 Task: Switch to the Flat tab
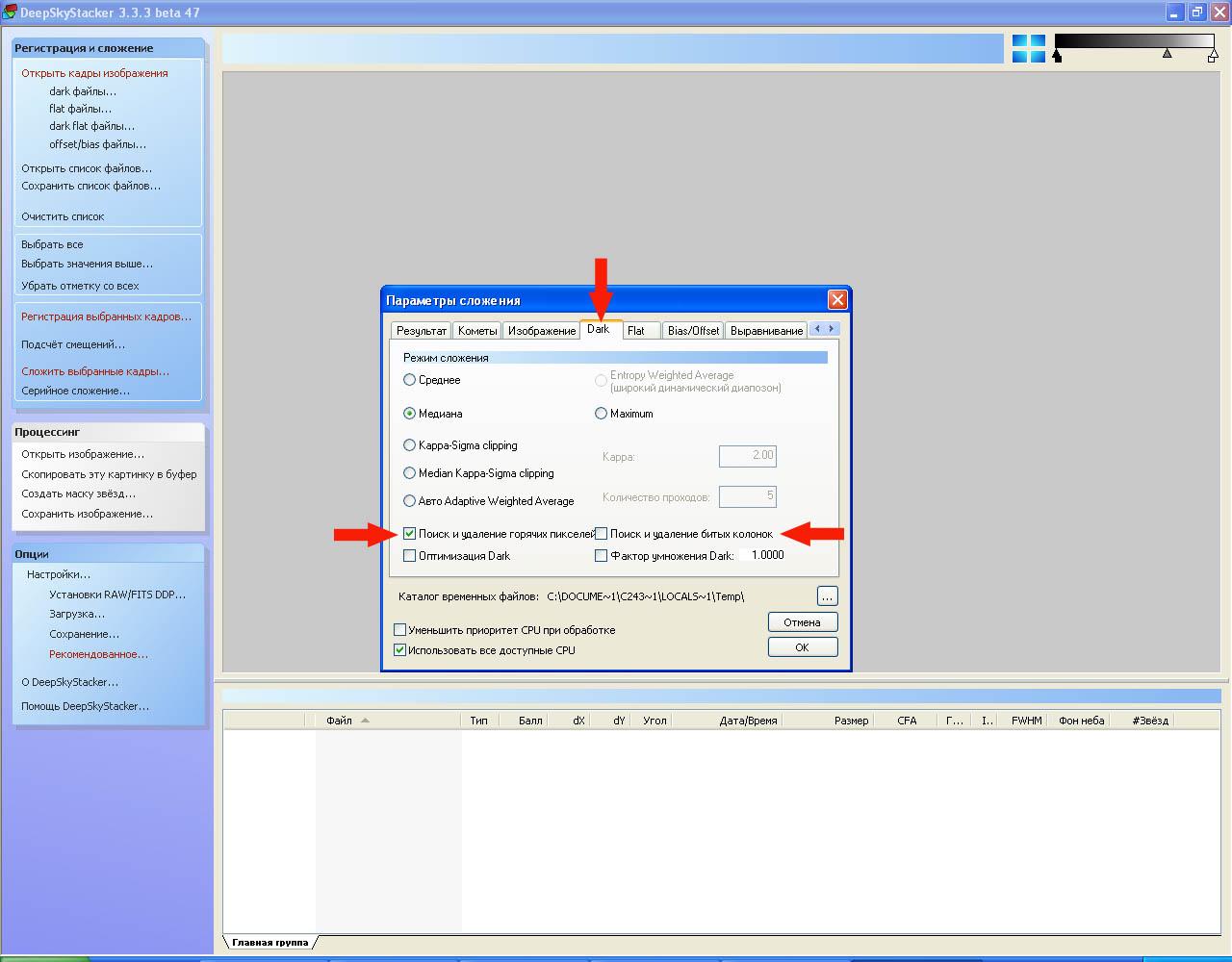[x=636, y=331]
